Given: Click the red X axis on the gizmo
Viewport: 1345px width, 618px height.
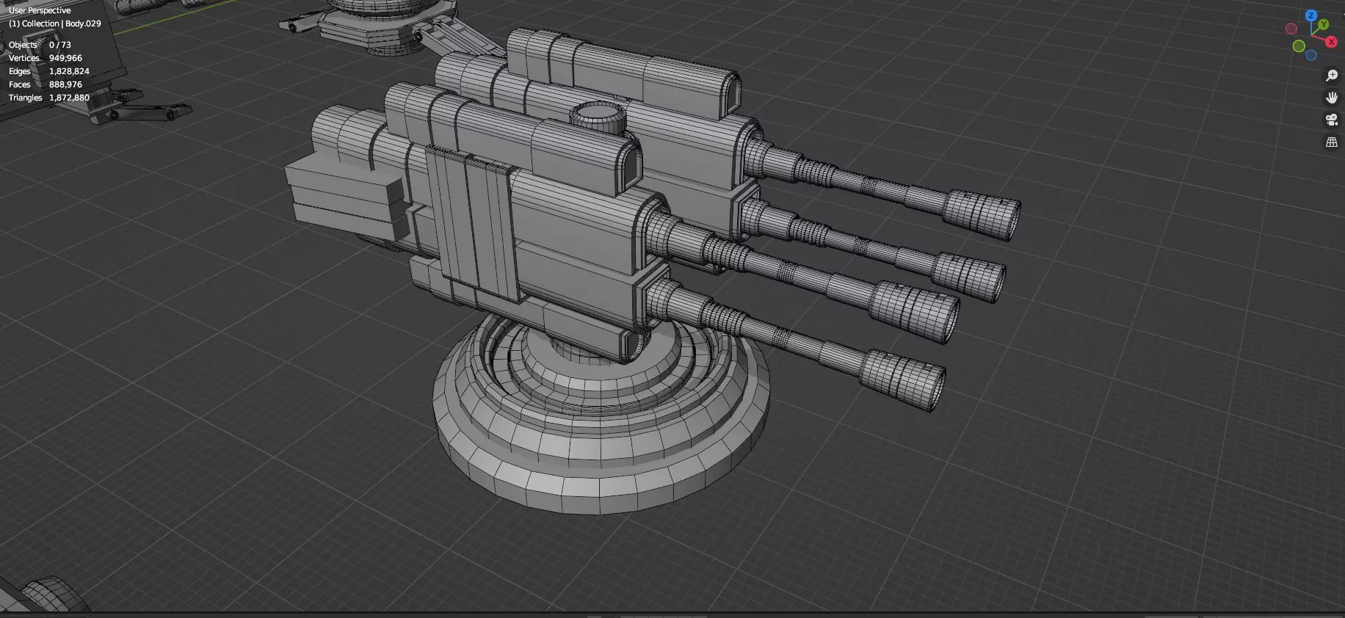Looking at the screenshot, I should [x=1331, y=42].
